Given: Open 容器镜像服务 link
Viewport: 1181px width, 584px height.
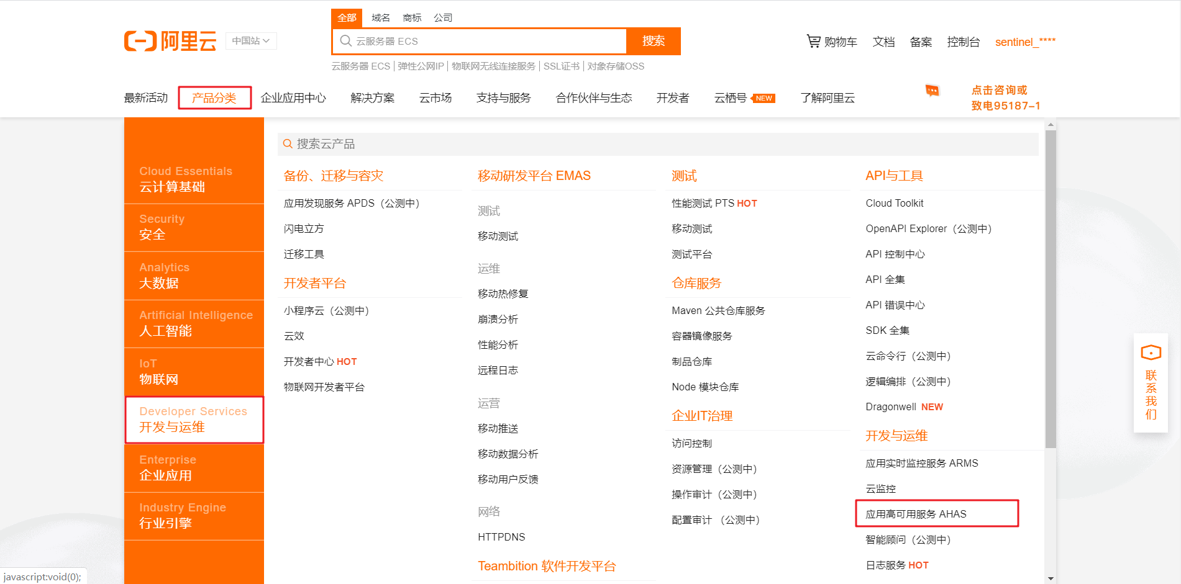Looking at the screenshot, I should click(702, 336).
